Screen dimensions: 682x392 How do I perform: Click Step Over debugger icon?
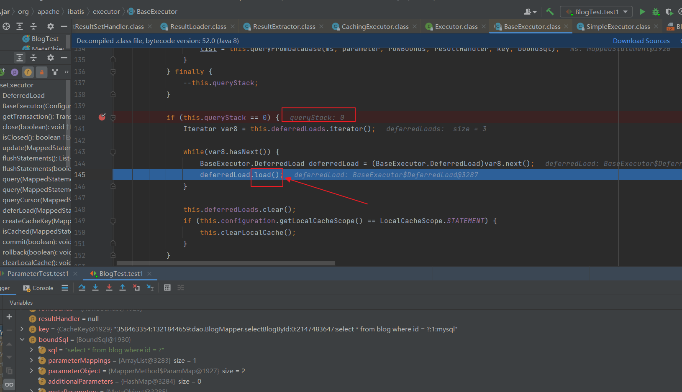point(82,288)
